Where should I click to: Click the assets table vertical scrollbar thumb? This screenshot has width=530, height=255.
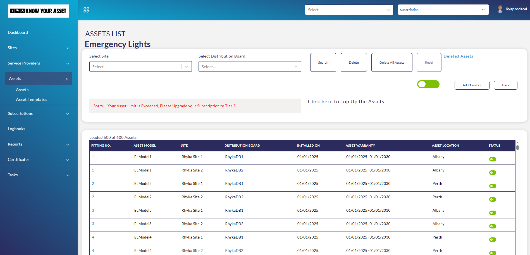pos(517,147)
